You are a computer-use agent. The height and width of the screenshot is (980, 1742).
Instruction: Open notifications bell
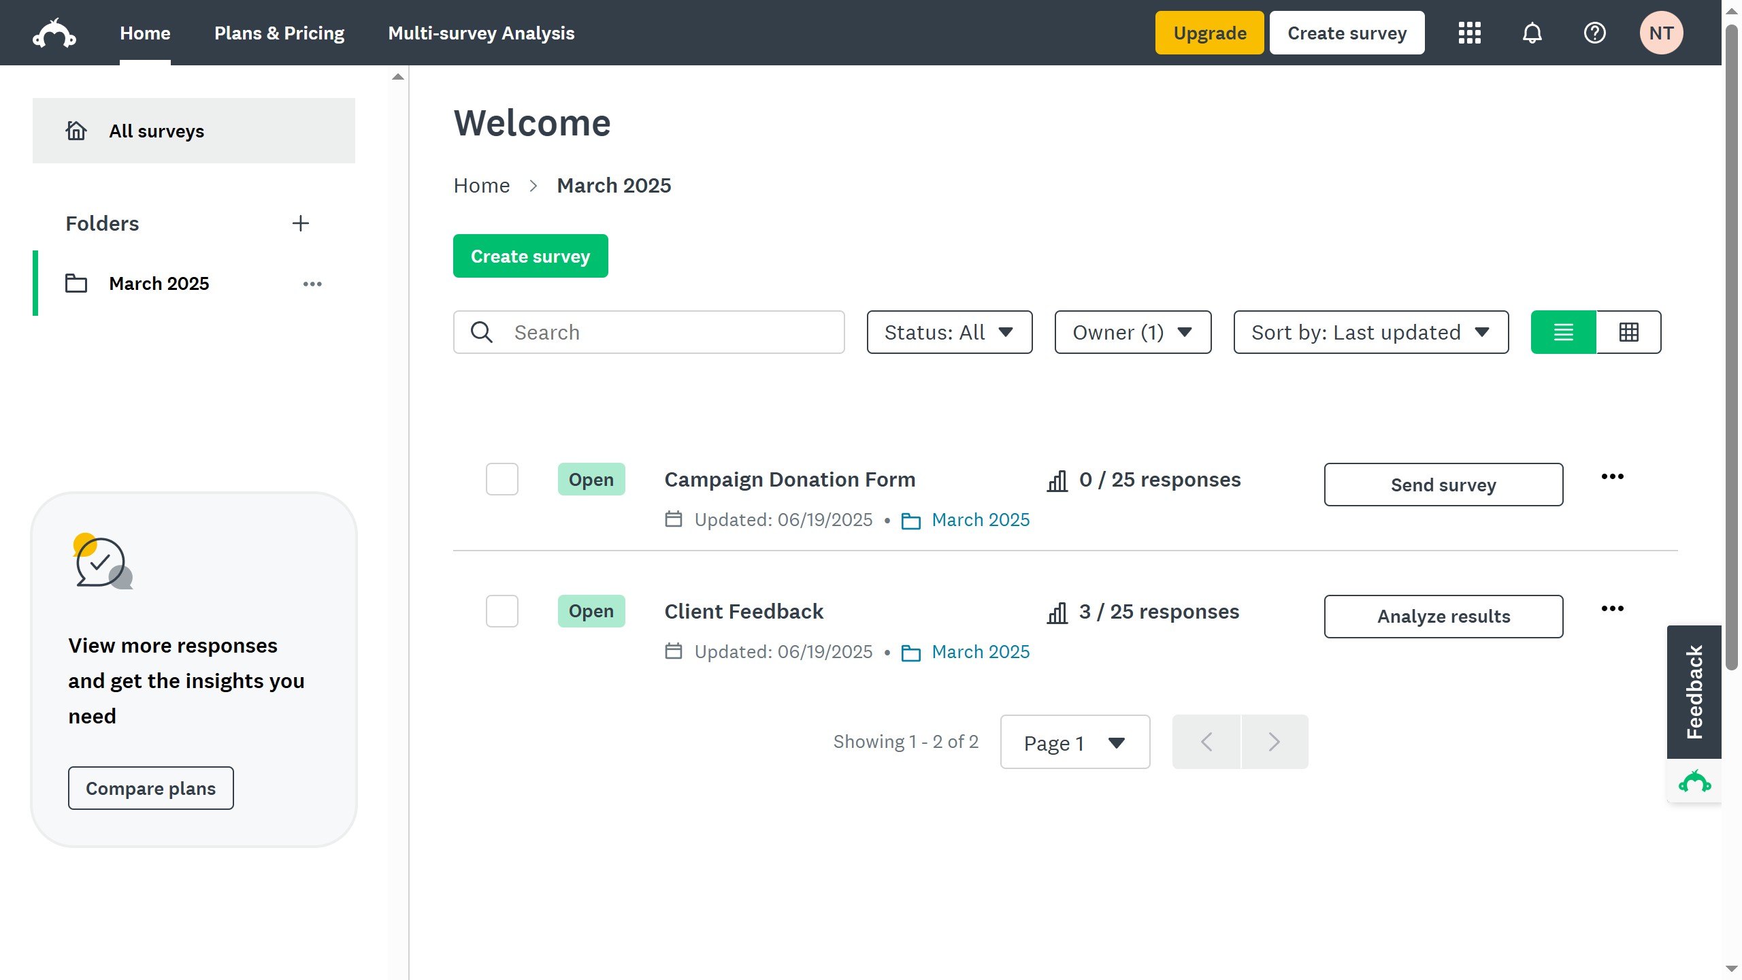(x=1532, y=33)
